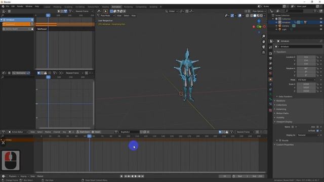324x182 pixels.
Task: Toggle lock on the NLA Action Stash track
Action: click(32, 29)
